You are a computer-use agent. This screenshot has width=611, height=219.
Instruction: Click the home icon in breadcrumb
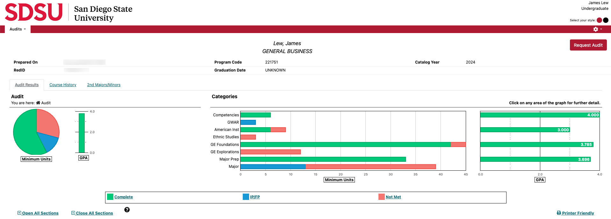tap(38, 103)
